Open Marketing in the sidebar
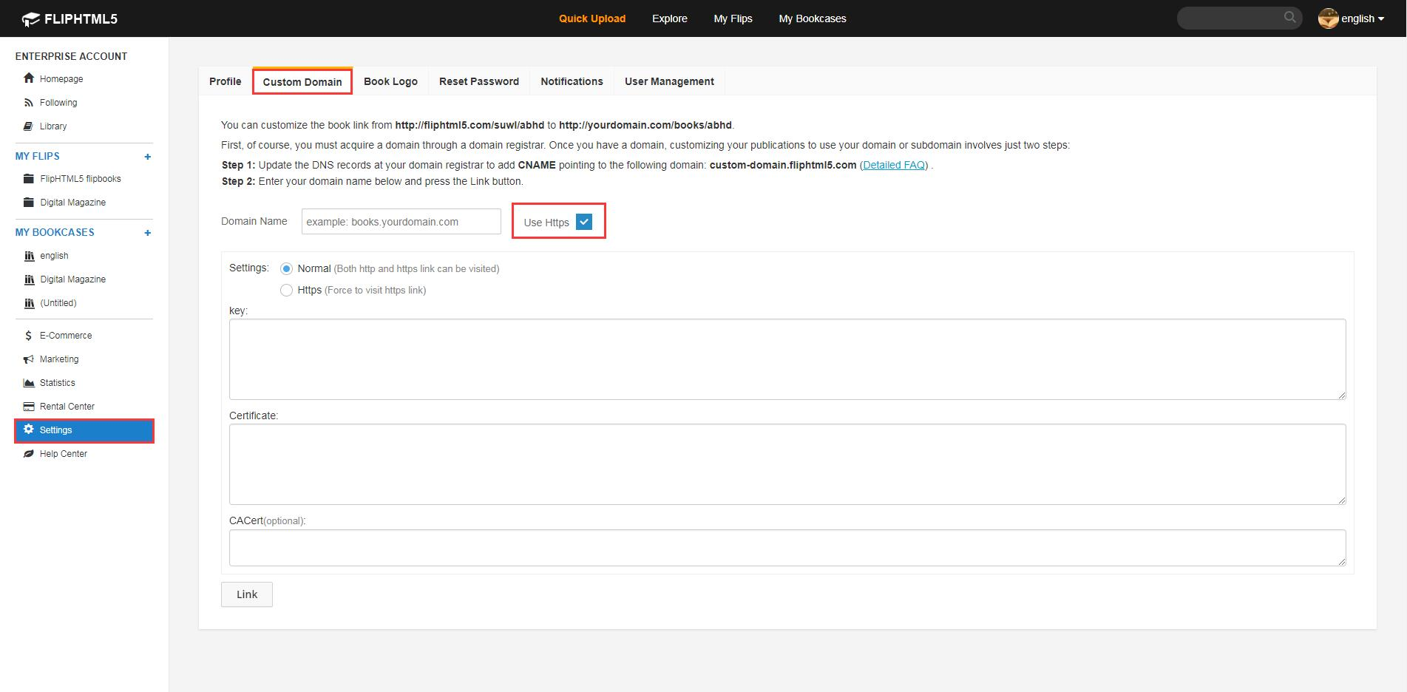The image size is (1407, 692). tap(59, 359)
